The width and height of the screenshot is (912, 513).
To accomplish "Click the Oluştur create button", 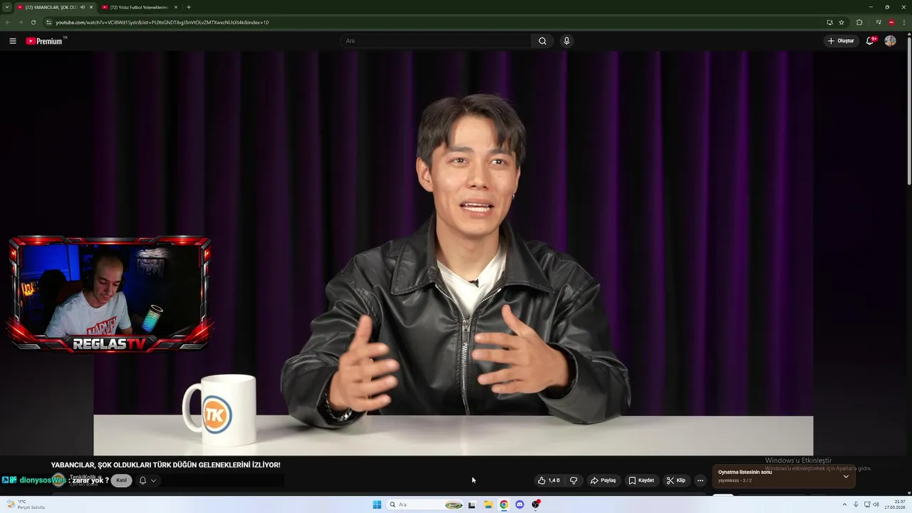I will (841, 41).
